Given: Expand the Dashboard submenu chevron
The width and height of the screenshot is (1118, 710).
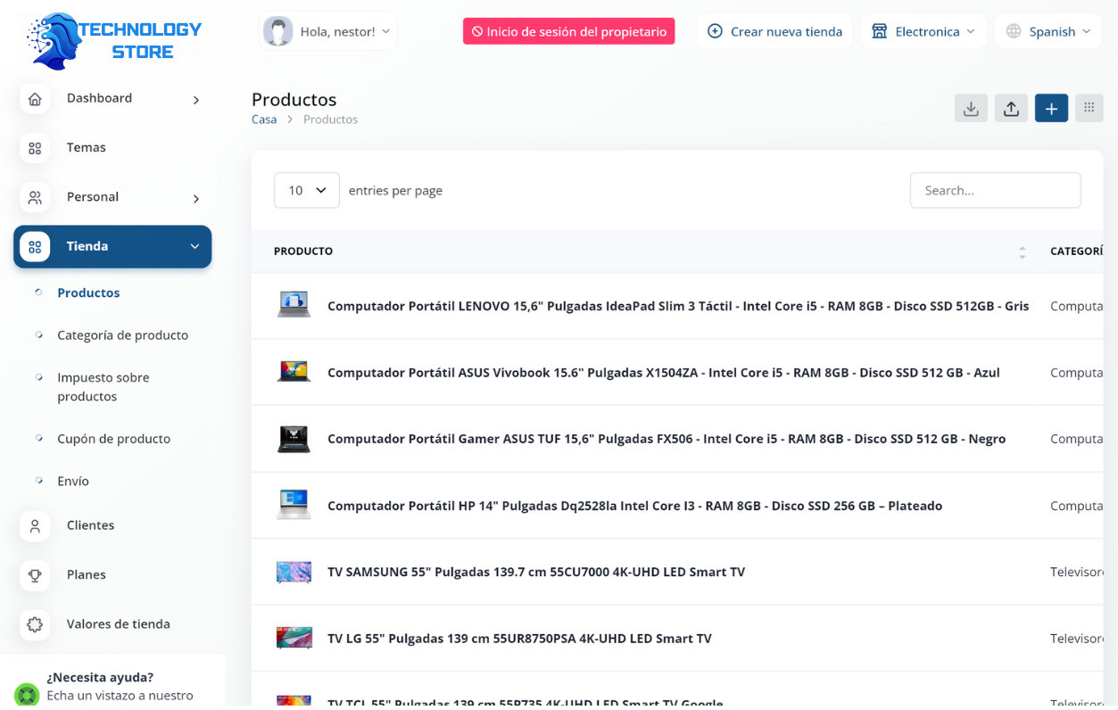Looking at the screenshot, I should (196, 100).
